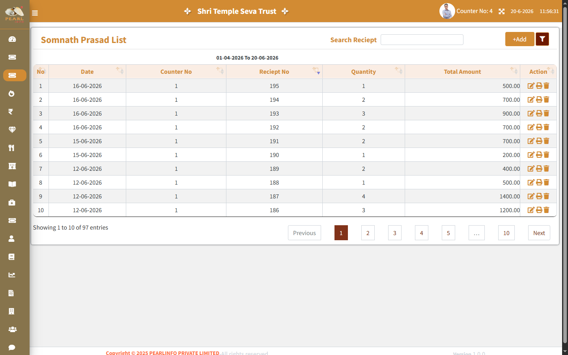Click the Somnath Prasad List heading
The height and width of the screenshot is (355, 568).
(x=84, y=40)
